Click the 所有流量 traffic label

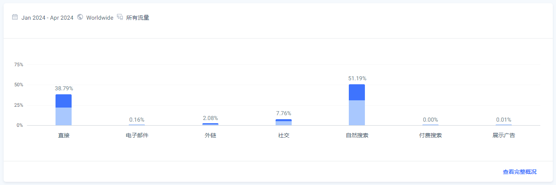[138, 18]
